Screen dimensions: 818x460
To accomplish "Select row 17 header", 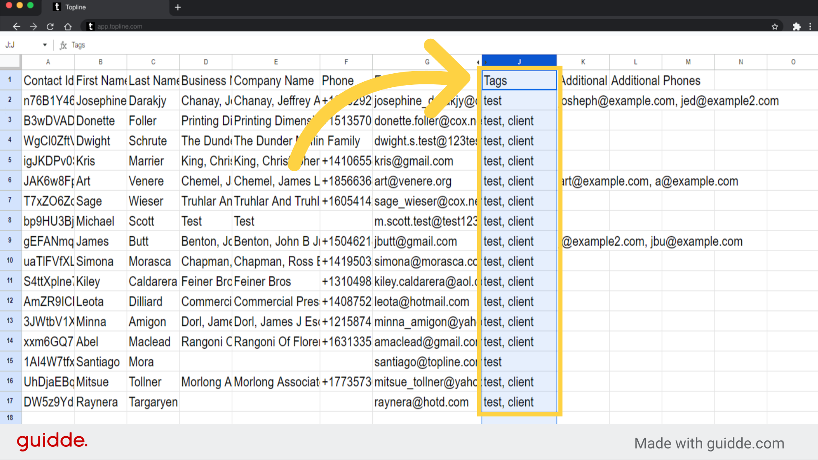I will click(x=10, y=401).
